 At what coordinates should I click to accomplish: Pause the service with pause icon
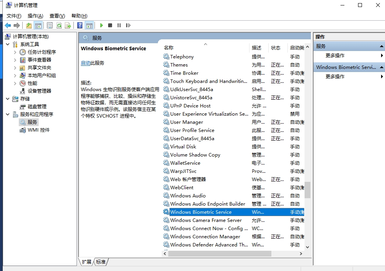tap(119, 25)
